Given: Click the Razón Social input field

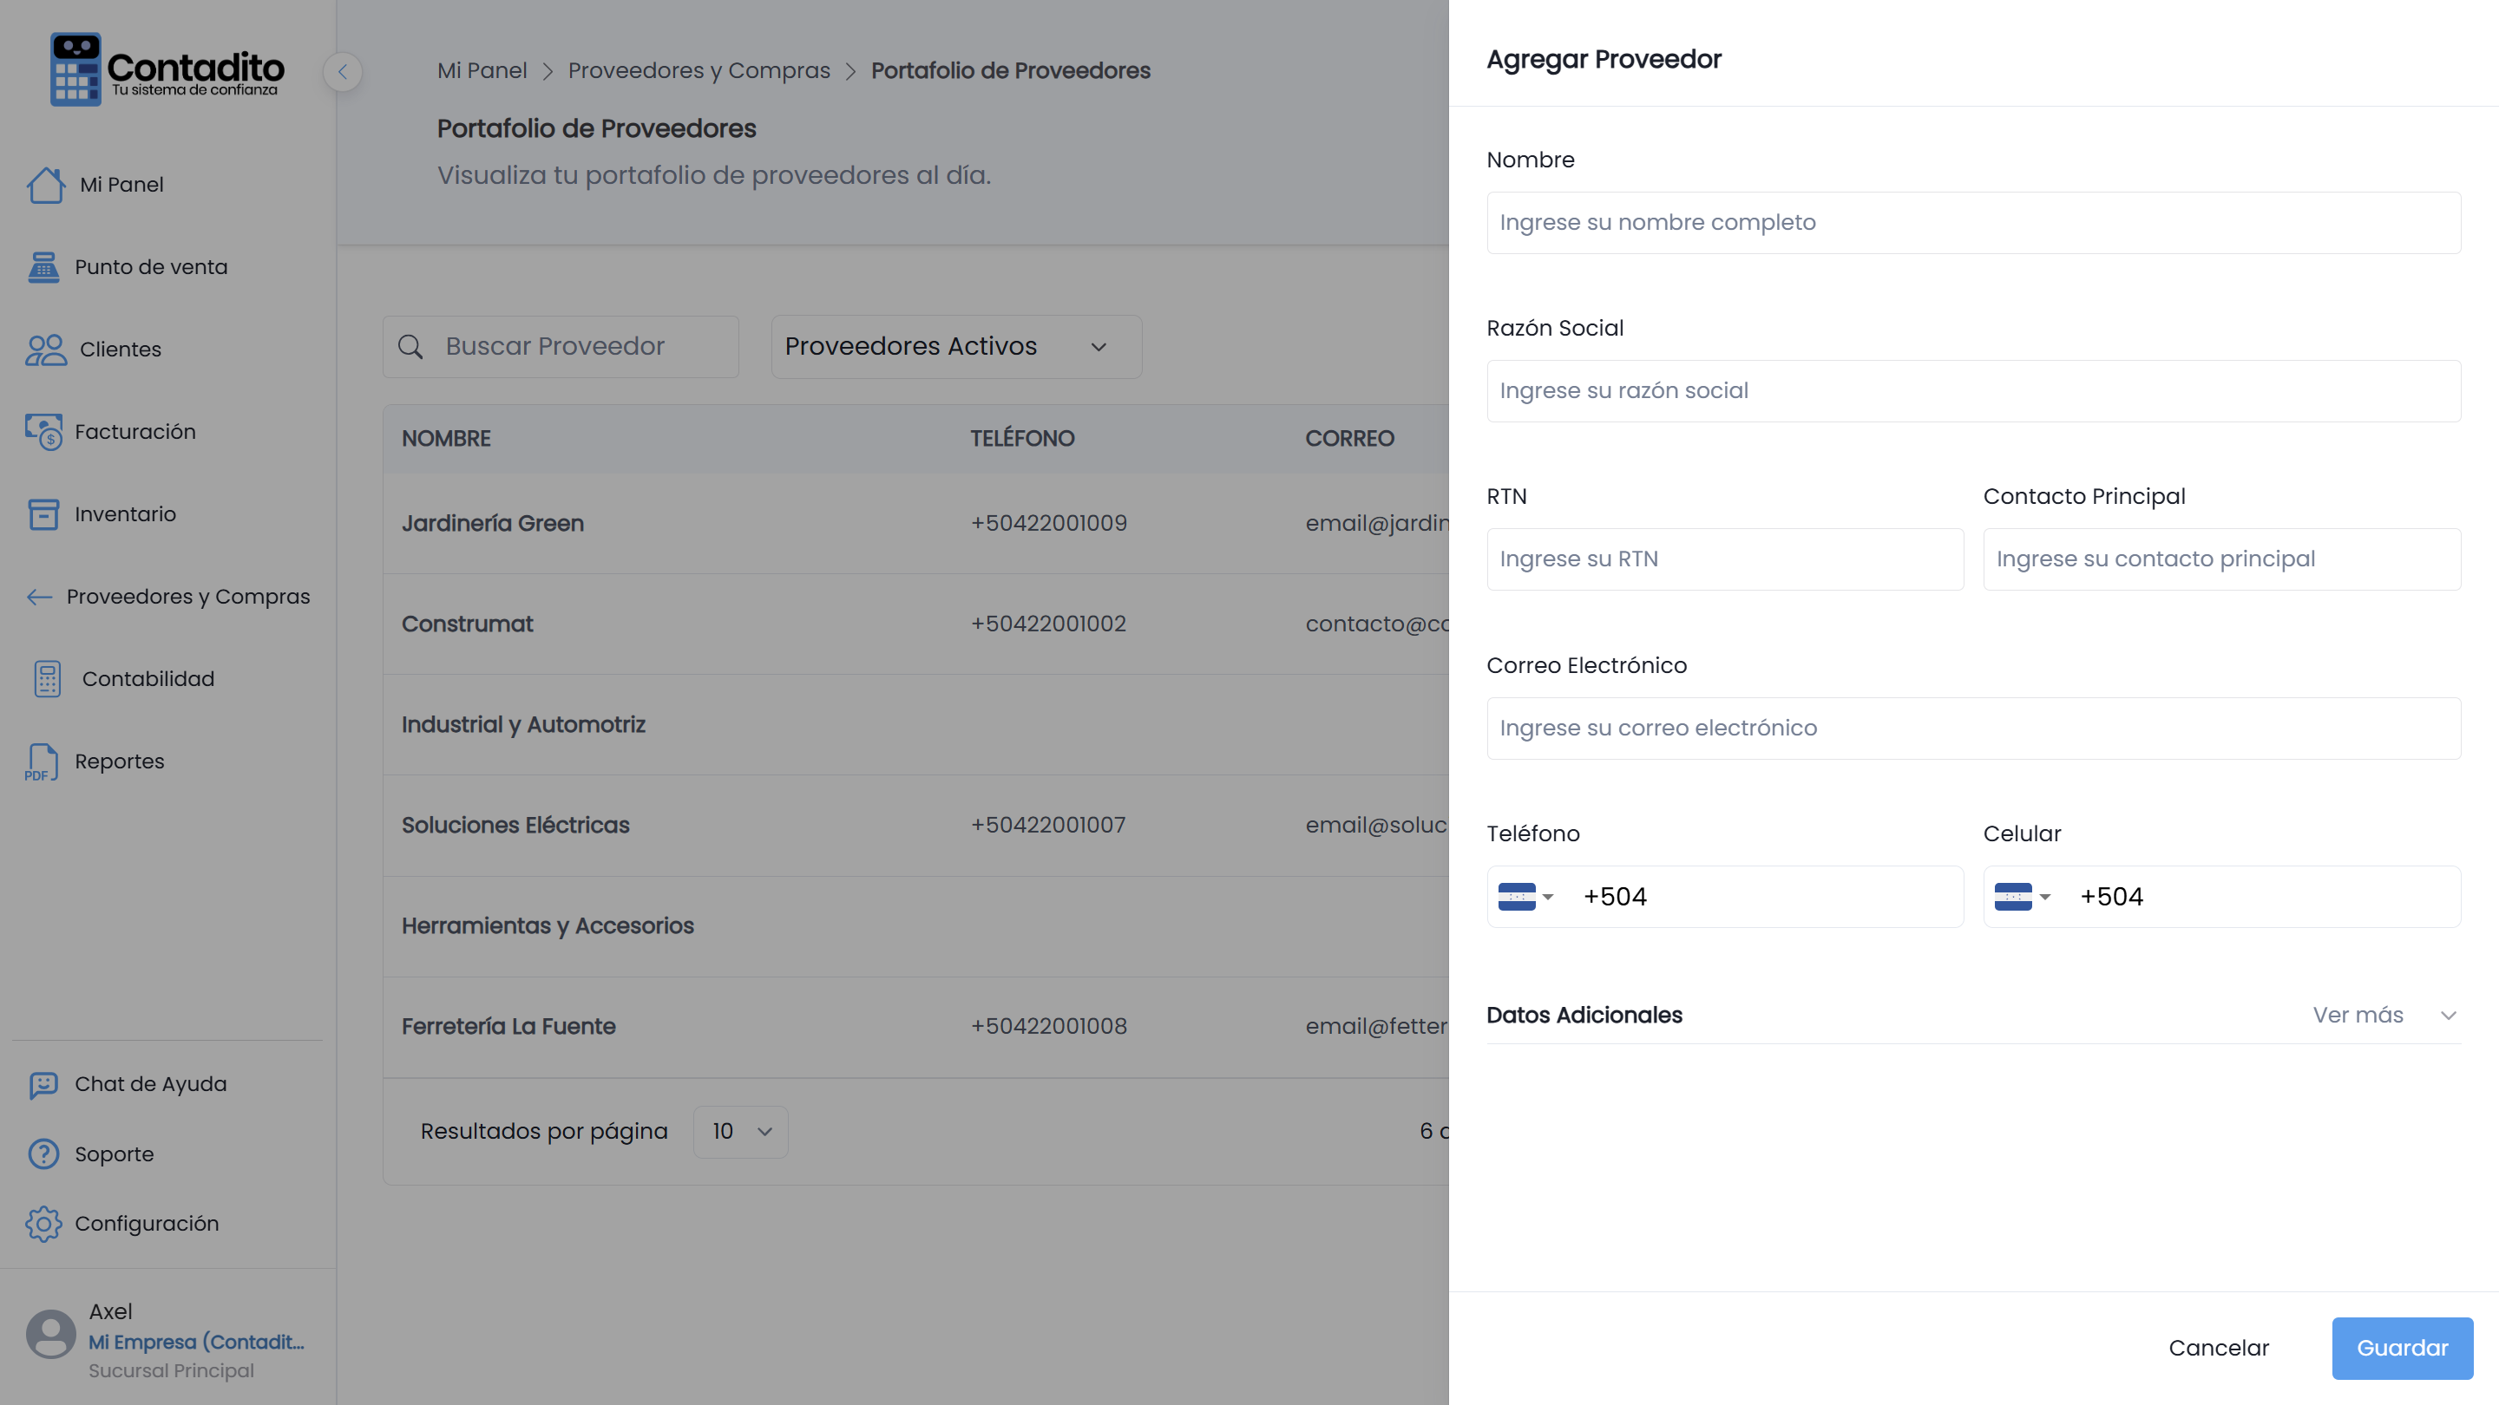Looking at the screenshot, I should point(1973,391).
